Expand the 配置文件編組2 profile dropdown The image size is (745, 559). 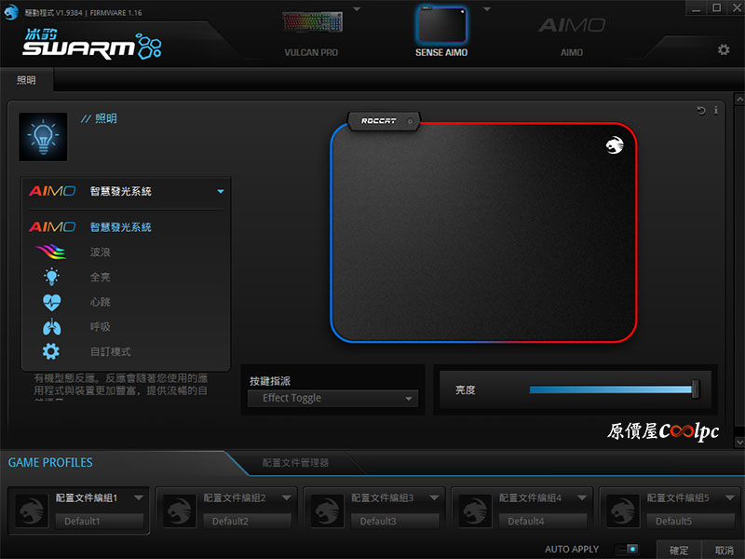pos(286,498)
